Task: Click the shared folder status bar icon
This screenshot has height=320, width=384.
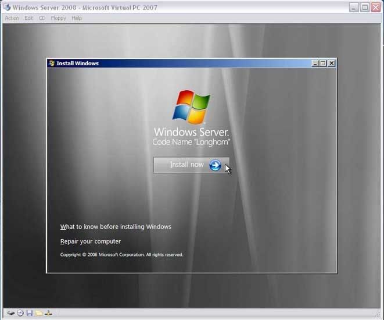Action: click(39, 313)
